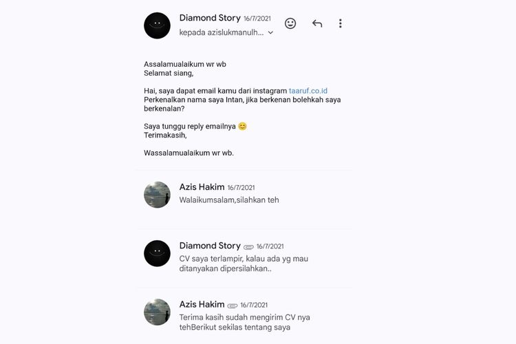Click the 'Saya tunggu reply emailnya' line
The width and height of the screenshot is (516, 344).
pyautogui.click(x=190, y=126)
